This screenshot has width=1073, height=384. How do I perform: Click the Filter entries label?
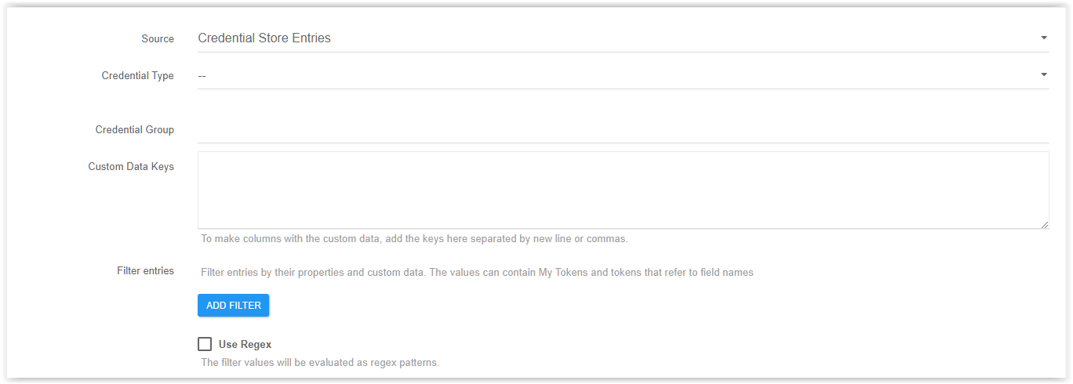(145, 271)
